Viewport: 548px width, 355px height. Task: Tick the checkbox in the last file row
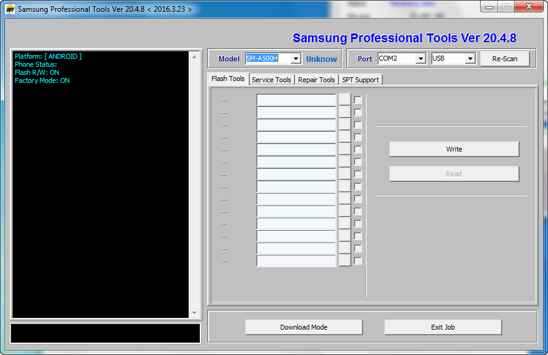[x=358, y=260]
